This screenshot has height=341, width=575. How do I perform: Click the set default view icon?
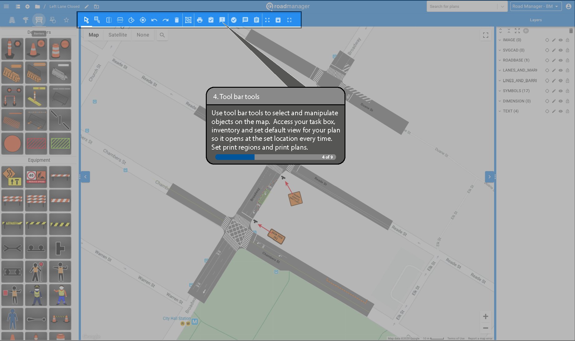[x=278, y=20]
